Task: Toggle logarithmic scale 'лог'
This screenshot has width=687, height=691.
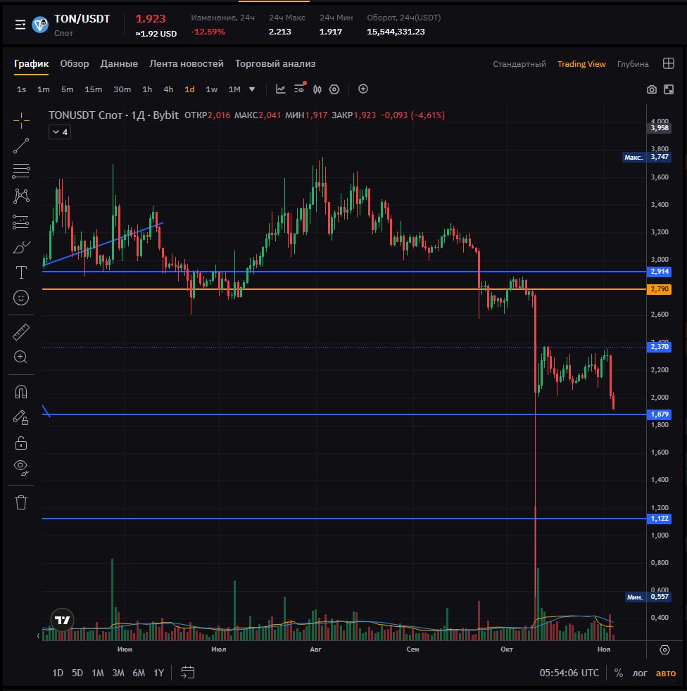Action: click(x=639, y=673)
